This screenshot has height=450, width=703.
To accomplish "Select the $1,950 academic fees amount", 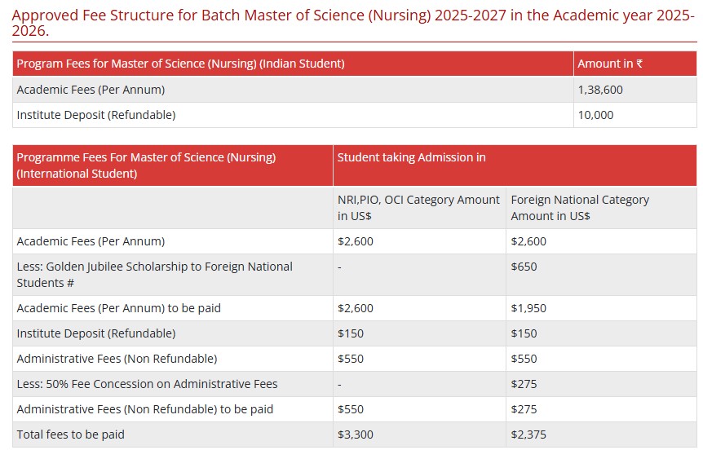I will click(x=528, y=308).
